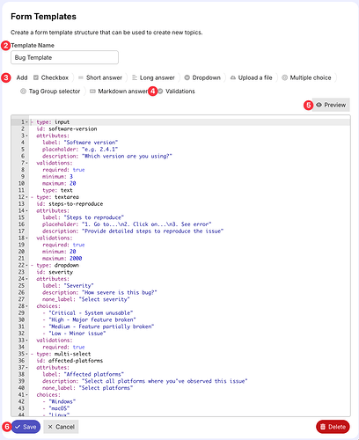Click the Upload a file cloud icon
This screenshot has height=440, width=359.
point(233,77)
